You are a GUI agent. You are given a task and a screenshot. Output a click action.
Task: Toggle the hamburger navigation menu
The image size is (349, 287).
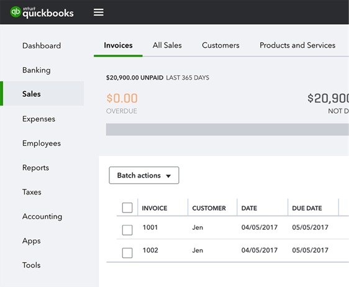98,12
